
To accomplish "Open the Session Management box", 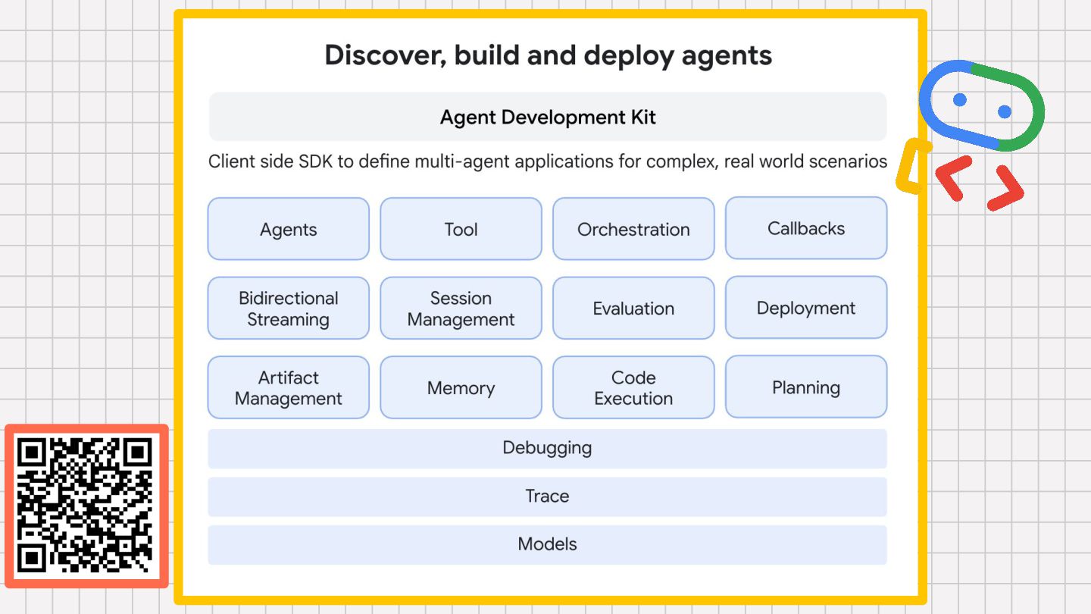I will click(461, 309).
